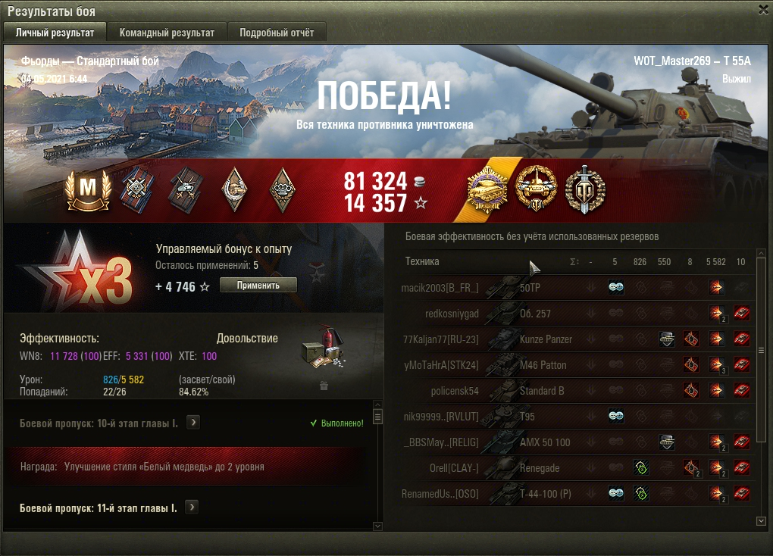The image size is (773, 556).
Task: Click the green assist icon in Orell row
Action: [x=641, y=467]
